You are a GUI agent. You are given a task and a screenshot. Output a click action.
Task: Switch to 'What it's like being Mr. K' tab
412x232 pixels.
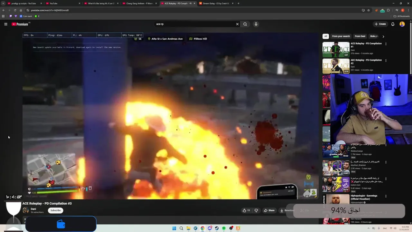(x=101, y=3)
